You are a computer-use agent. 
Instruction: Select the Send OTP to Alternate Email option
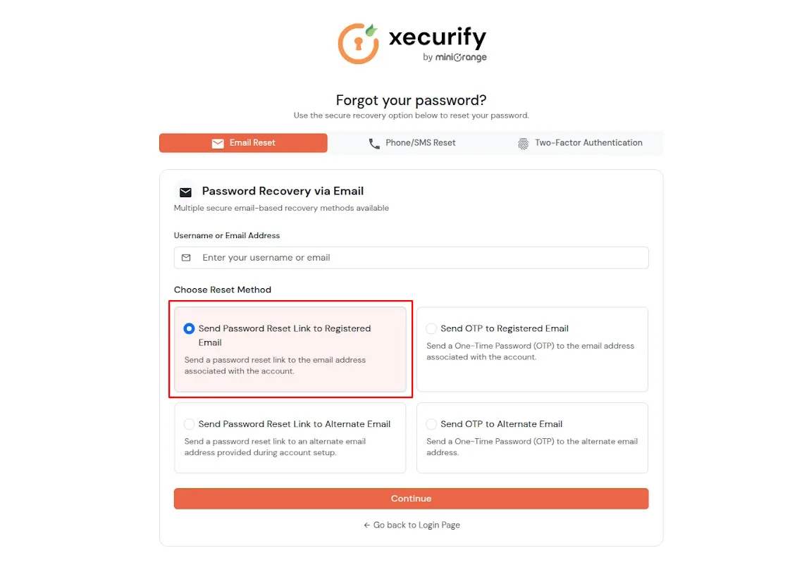click(x=431, y=423)
